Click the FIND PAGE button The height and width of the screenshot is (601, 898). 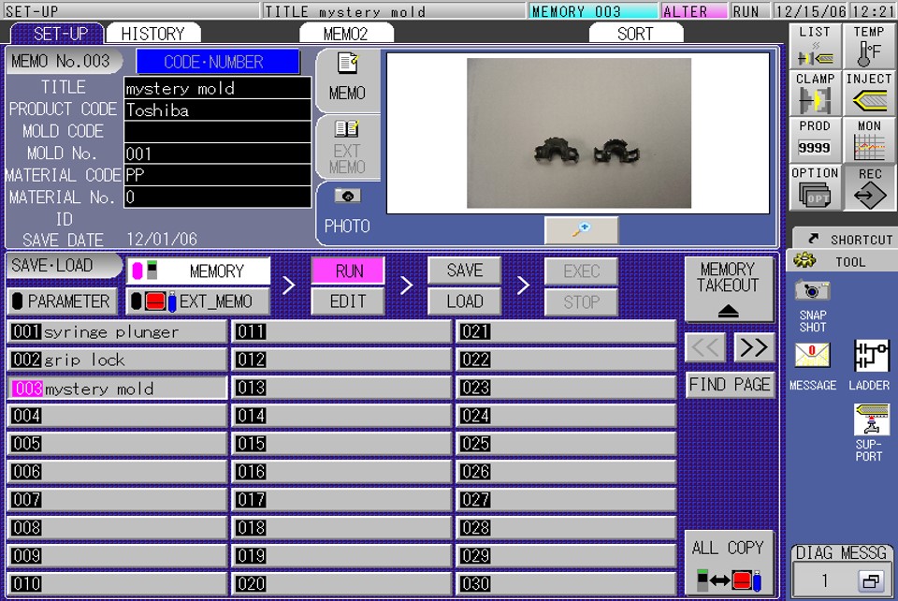coord(730,384)
